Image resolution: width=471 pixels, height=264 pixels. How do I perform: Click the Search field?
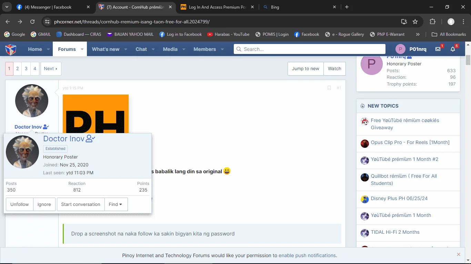[310, 49]
